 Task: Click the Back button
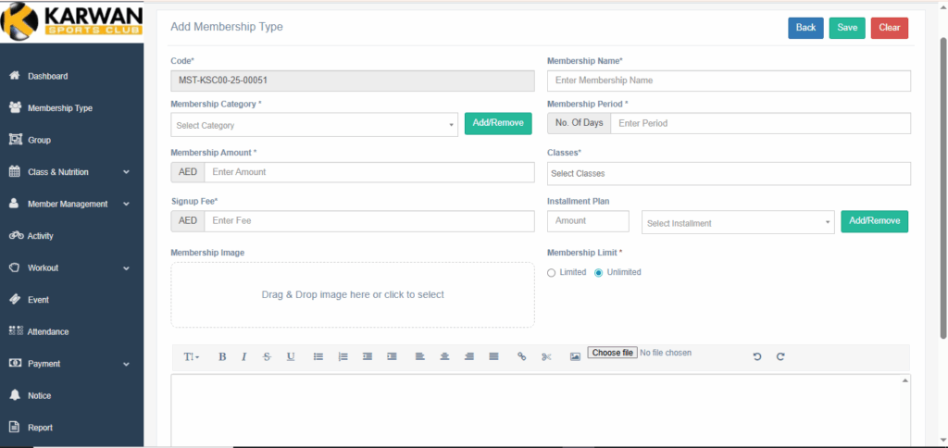point(805,28)
